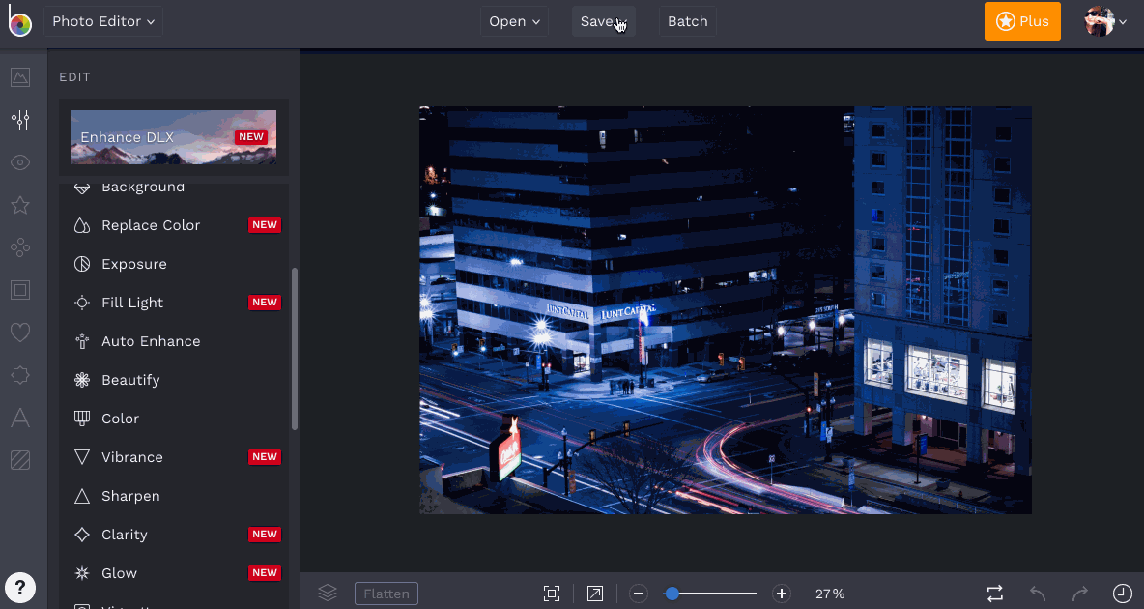This screenshot has width=1144, height=609.
Task: Expand the Photo Editor dropdown
Action: pyautogui.click(x=102, y=21)
